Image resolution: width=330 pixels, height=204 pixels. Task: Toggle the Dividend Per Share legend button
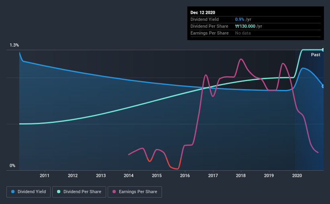coord(79,192)
